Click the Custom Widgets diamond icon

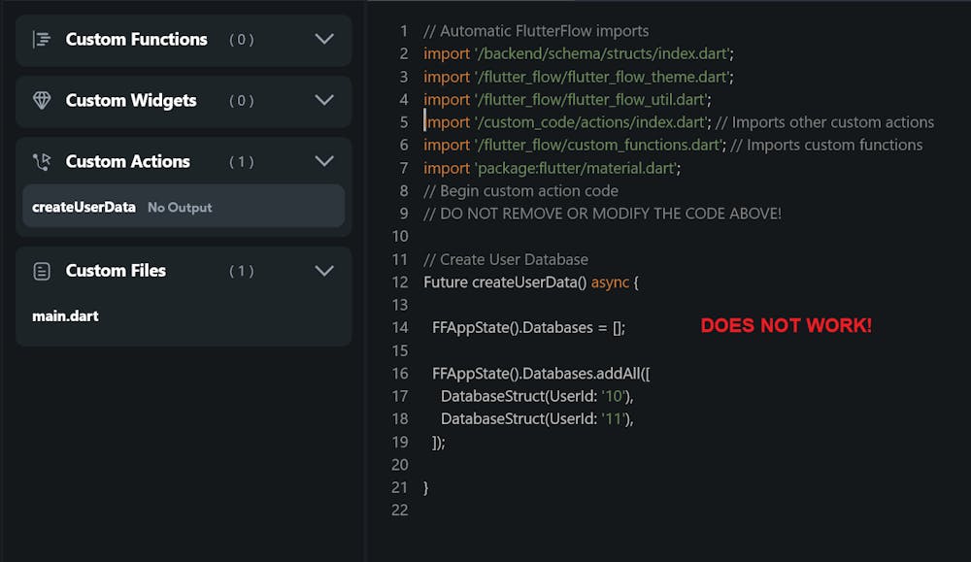point(42,101)
